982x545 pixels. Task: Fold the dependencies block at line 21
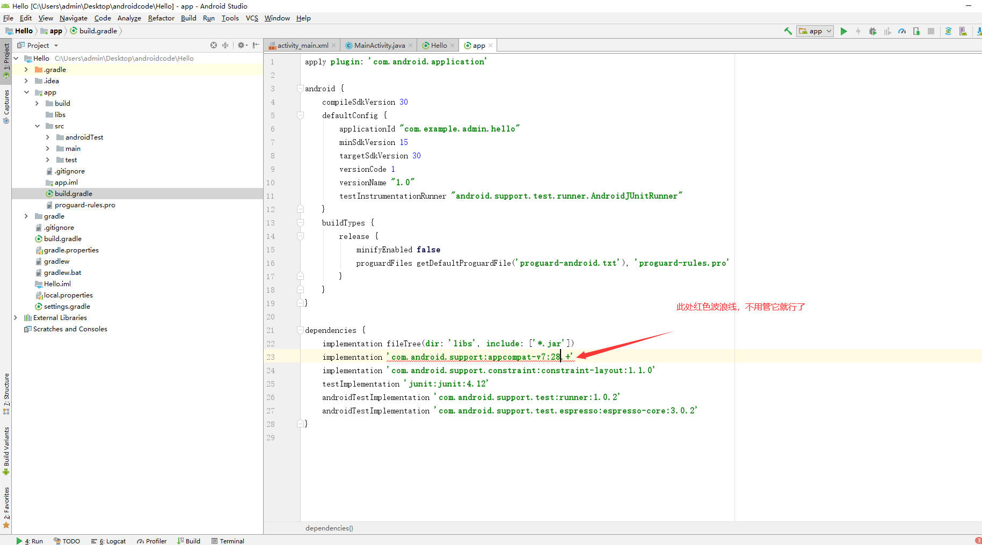pos(301,330)
